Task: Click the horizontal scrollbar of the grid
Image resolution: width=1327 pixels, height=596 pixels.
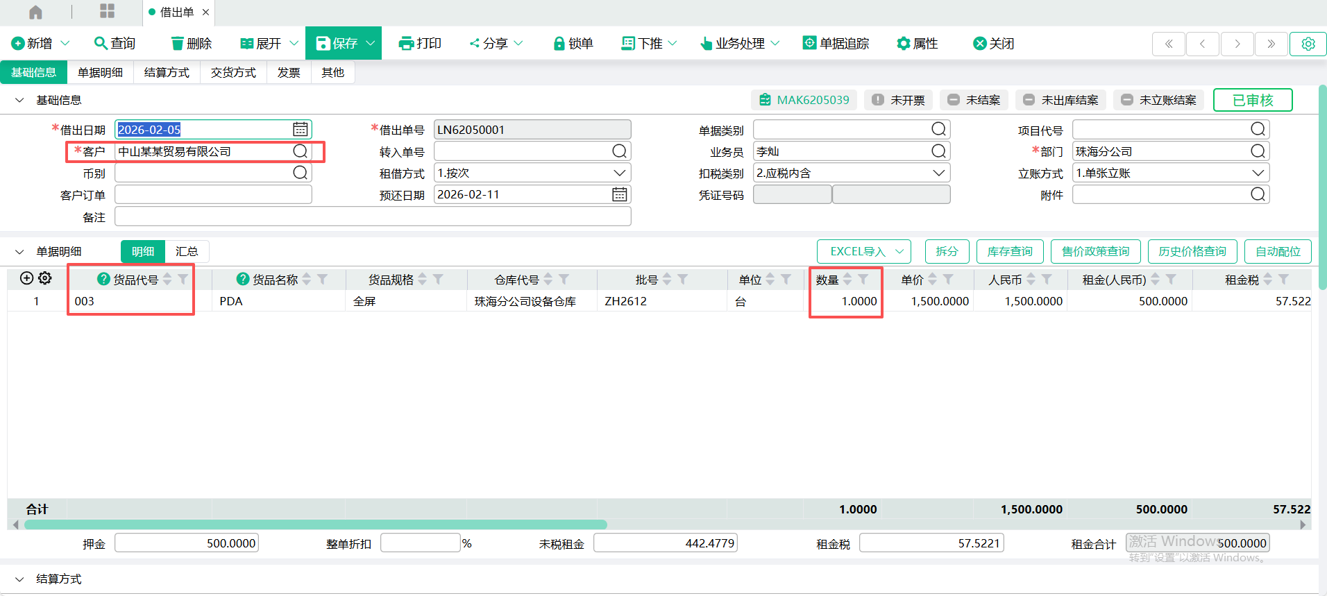Action: 316,525
